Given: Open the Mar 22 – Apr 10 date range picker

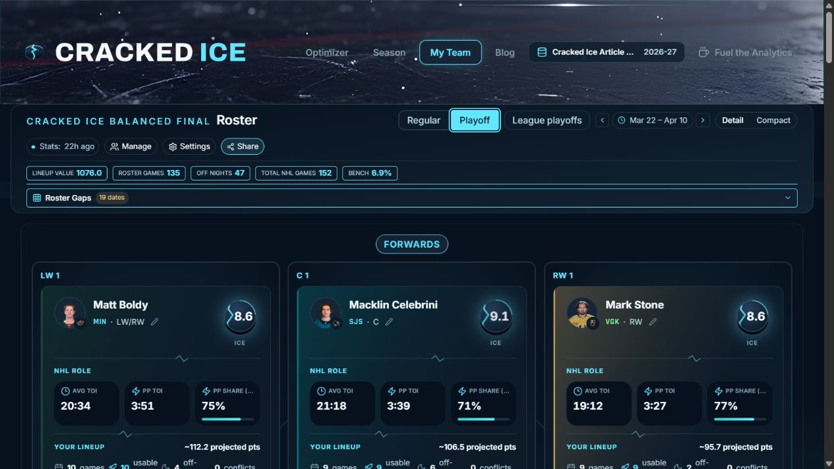Looking at the screenshot, I should tap(652, 121).
